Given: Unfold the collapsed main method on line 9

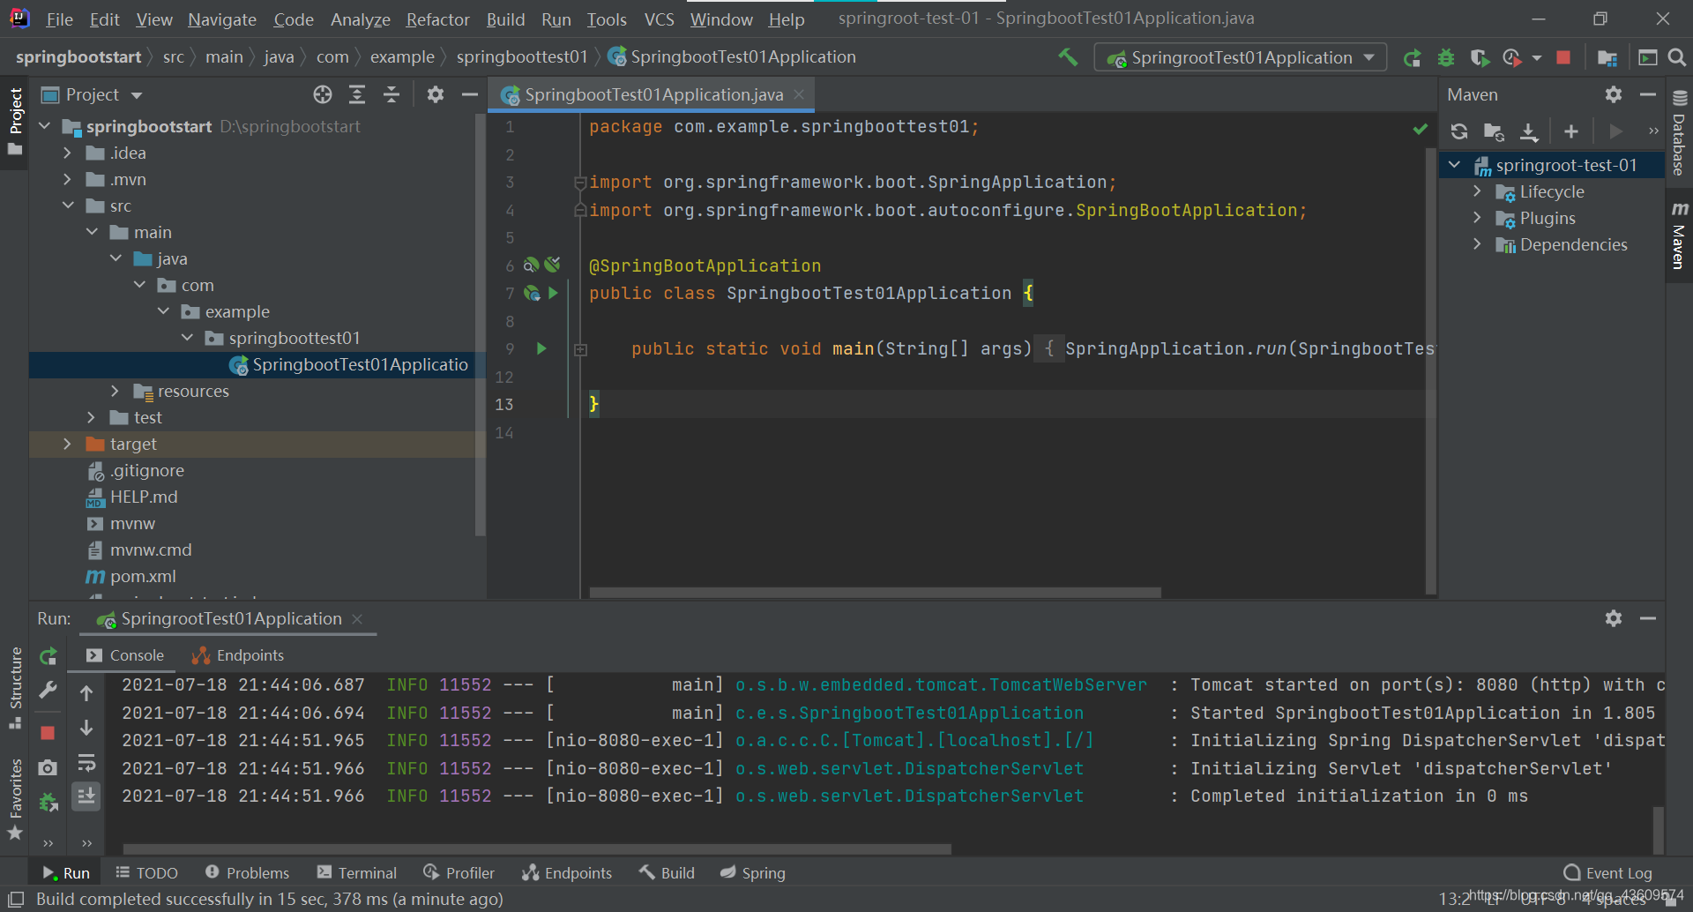Looking at the screenshot, I should [x=580, y=350].
